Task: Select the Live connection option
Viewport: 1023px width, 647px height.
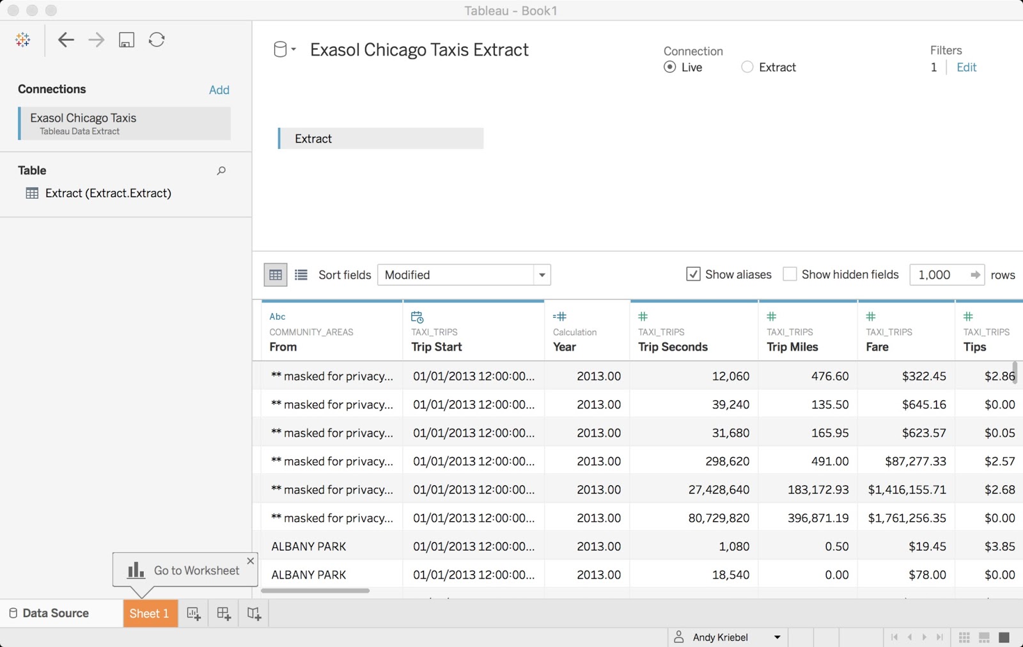Action: [x=670, y=67]
